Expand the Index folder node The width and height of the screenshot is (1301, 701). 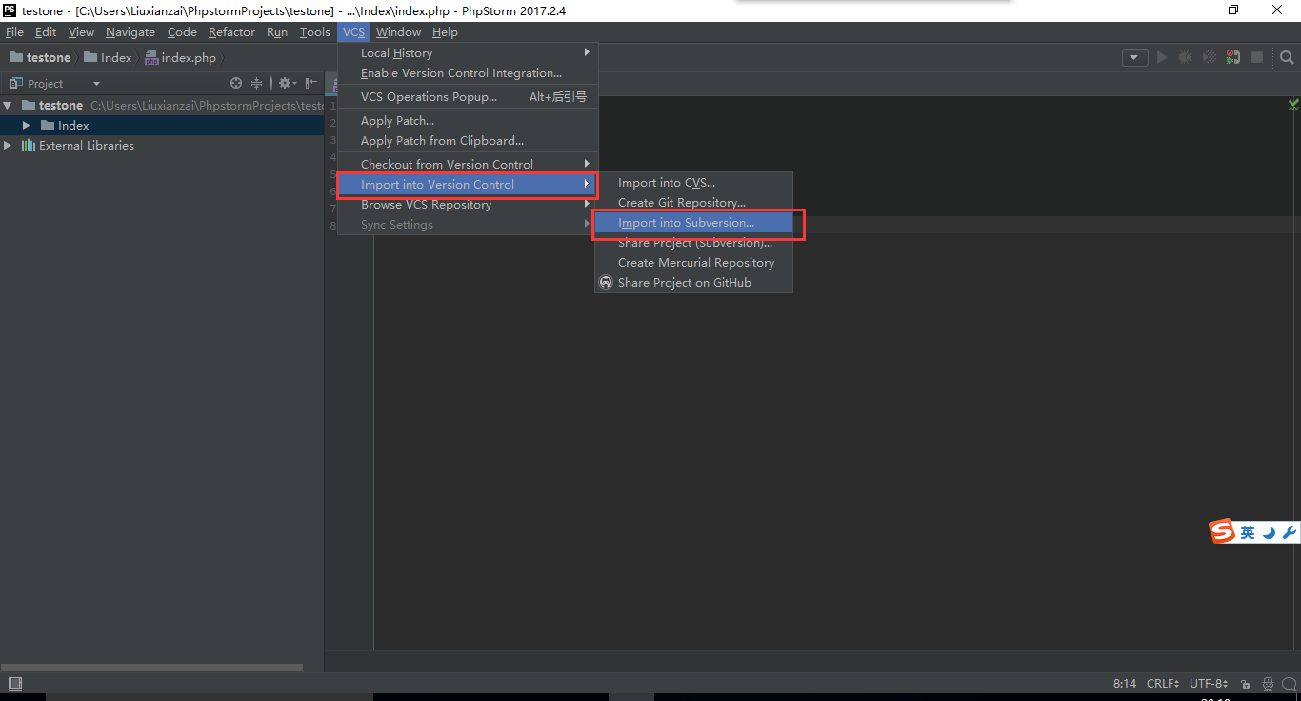(x=27, y=126)
